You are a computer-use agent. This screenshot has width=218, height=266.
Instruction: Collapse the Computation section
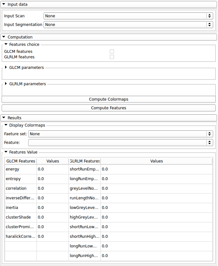[x=4, y=37]
